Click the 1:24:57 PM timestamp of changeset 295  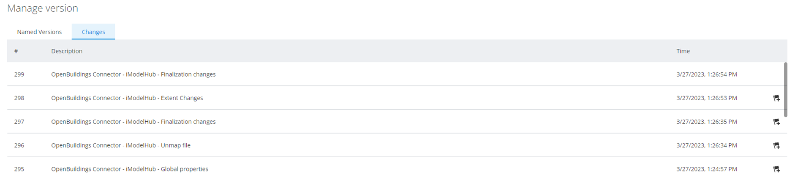tap(706, 169)
